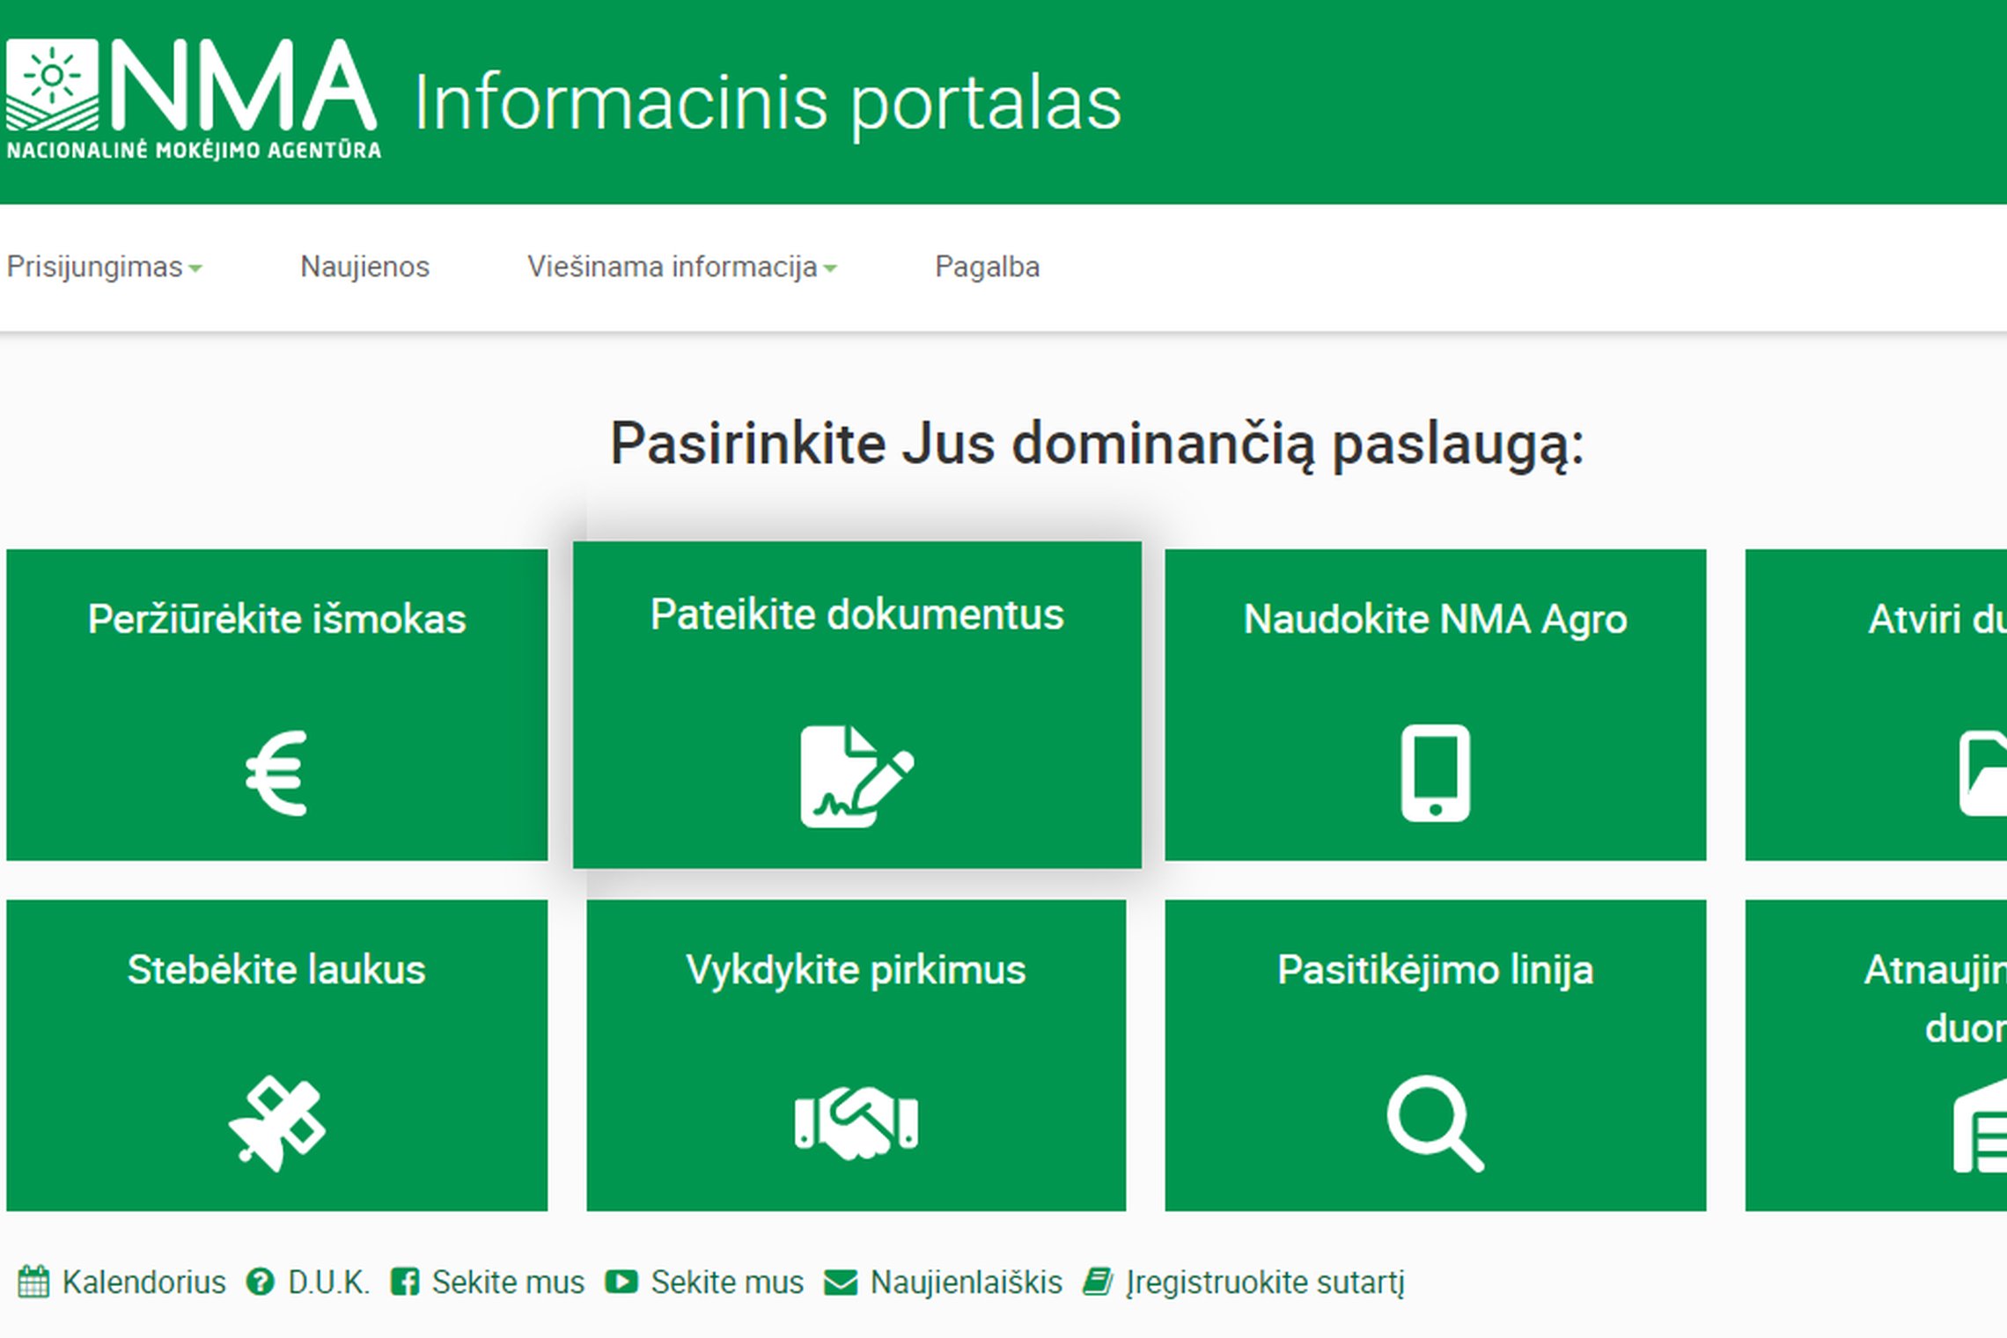This screenshot has width=2007, height=1338.
Task: Open the Pagalba menu item
Action: (x=987, y=267)
